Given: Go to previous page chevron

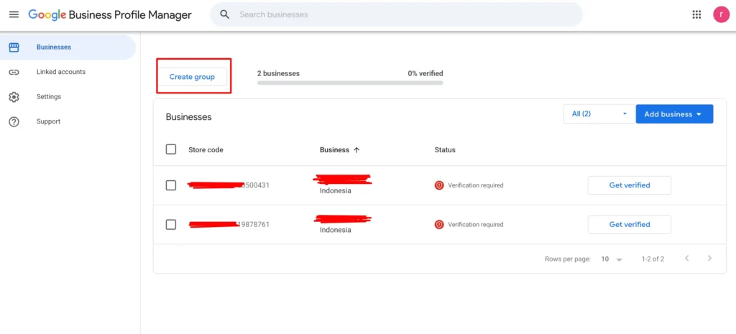Looking at the screenshot, I should (687, 258).
